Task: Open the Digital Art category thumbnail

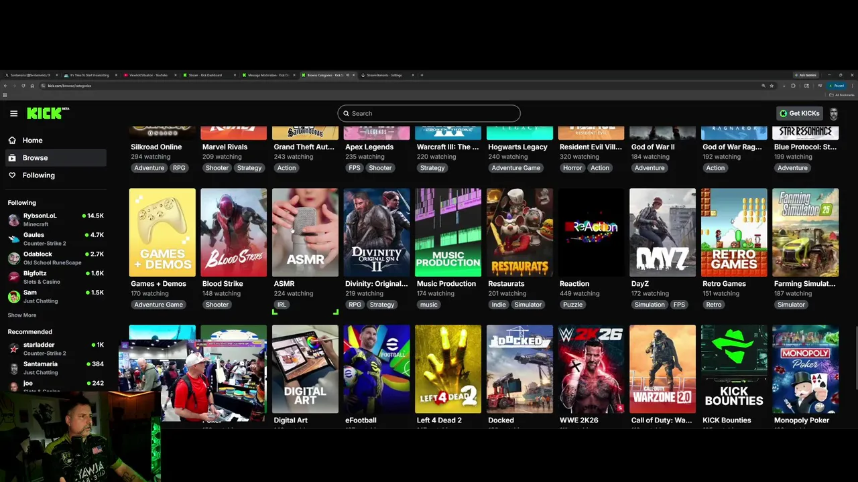Action: (305, 369)
